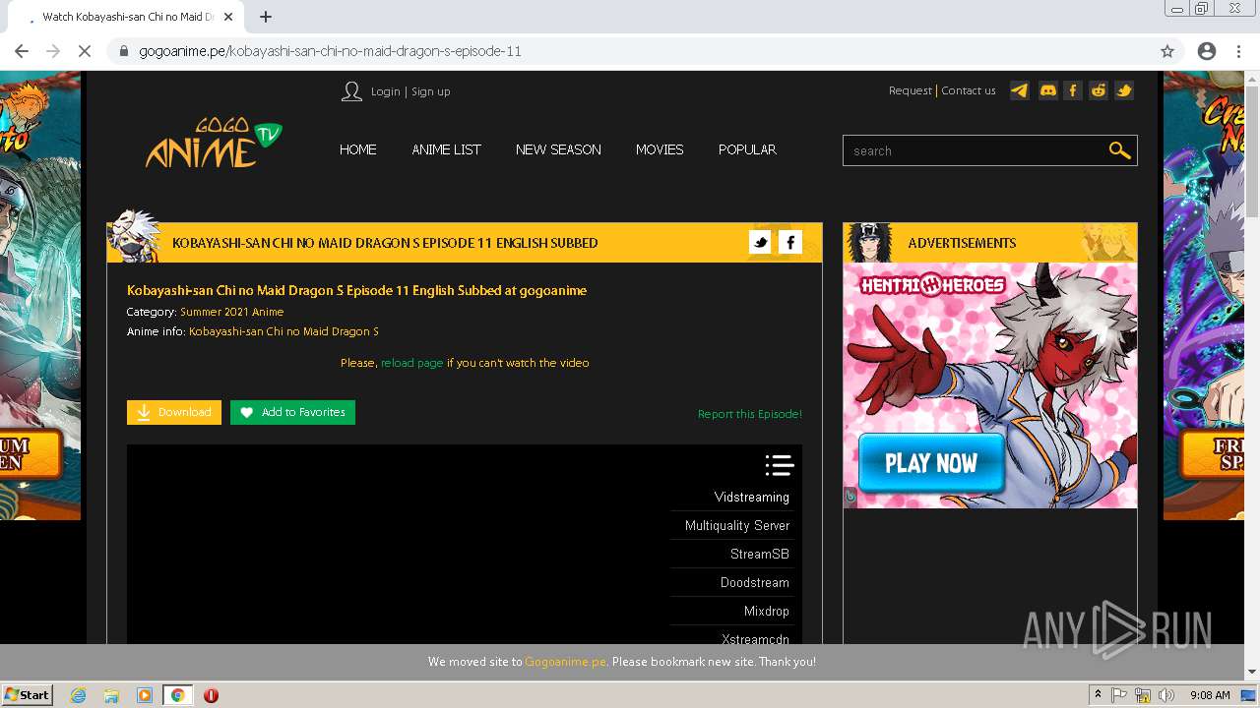The height and width of the screenshot is (708, 1260).
Task: Open Internet Explorer from taskbar
Action: click(x=78, y=695)
